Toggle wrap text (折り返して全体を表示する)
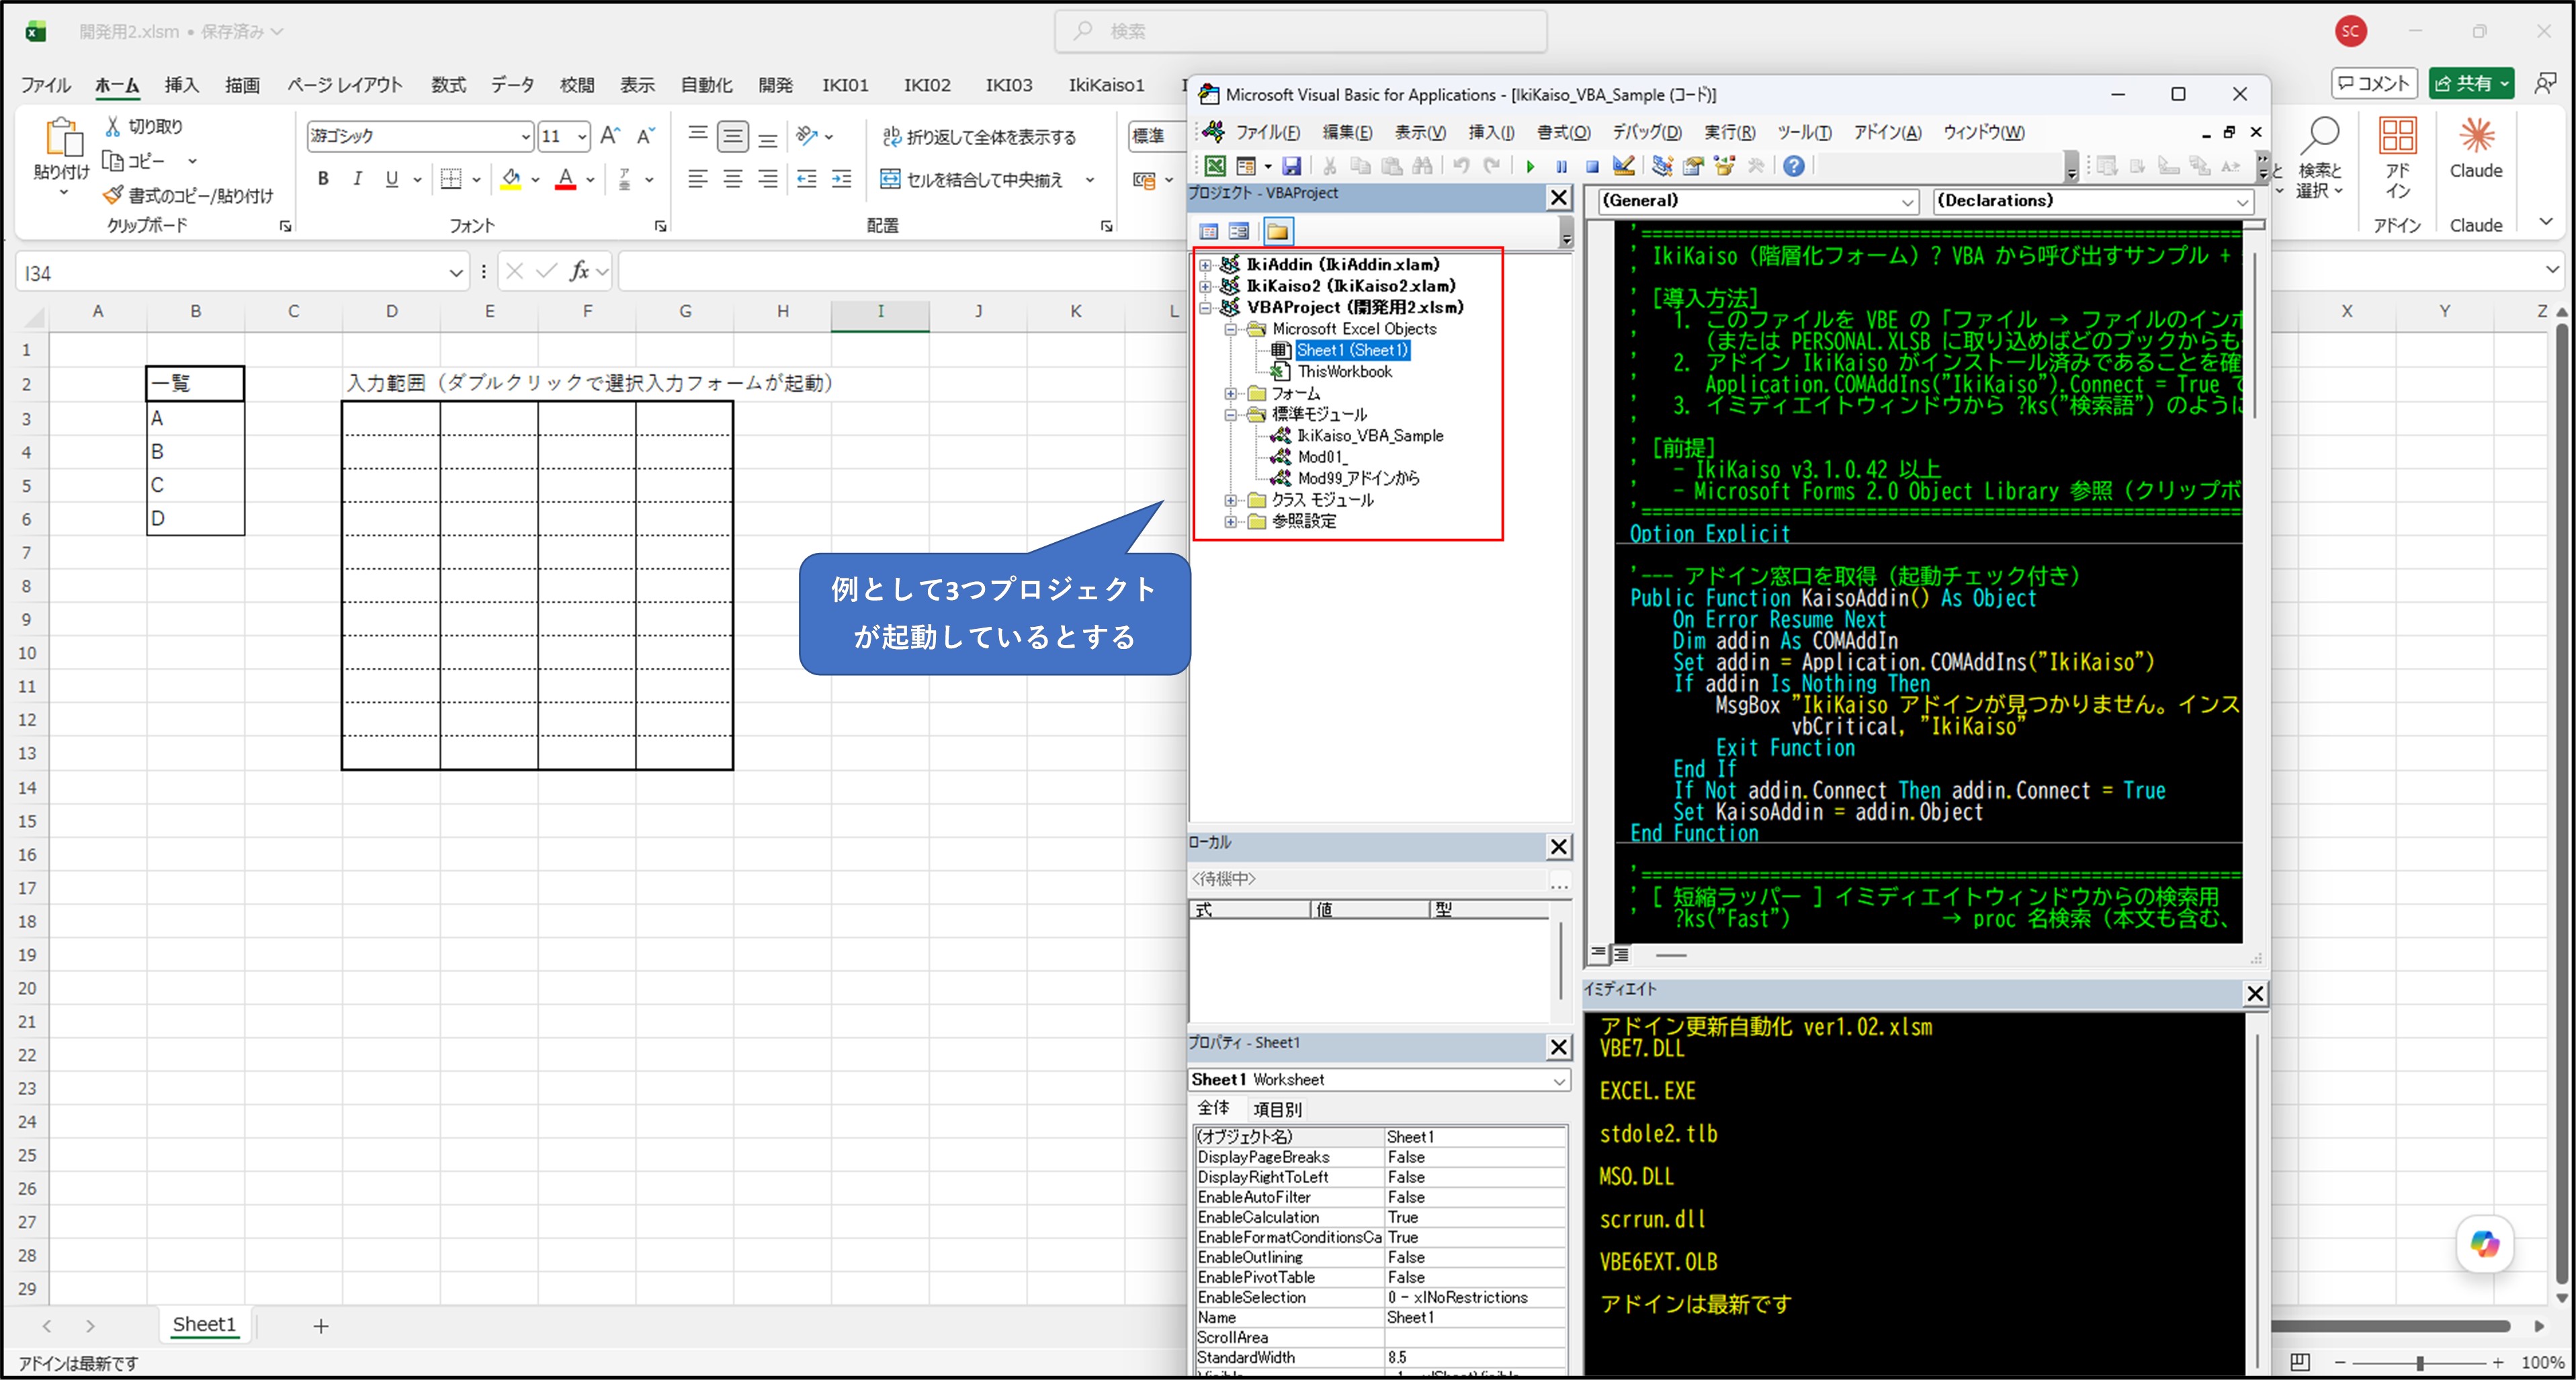Image resolution: width=2576 pixels, height=1380 pixels. (x=980, y=137)
